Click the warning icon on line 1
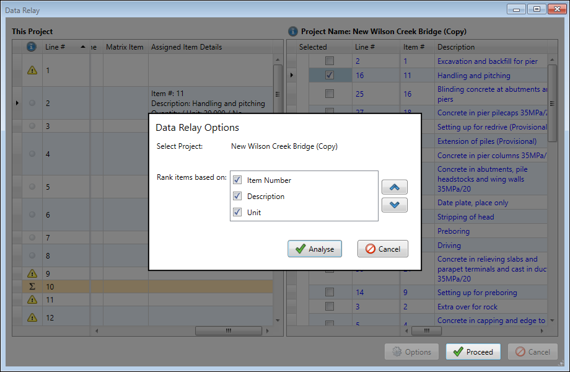The height and width of the screenshot is (372, 570). point(32,71)
